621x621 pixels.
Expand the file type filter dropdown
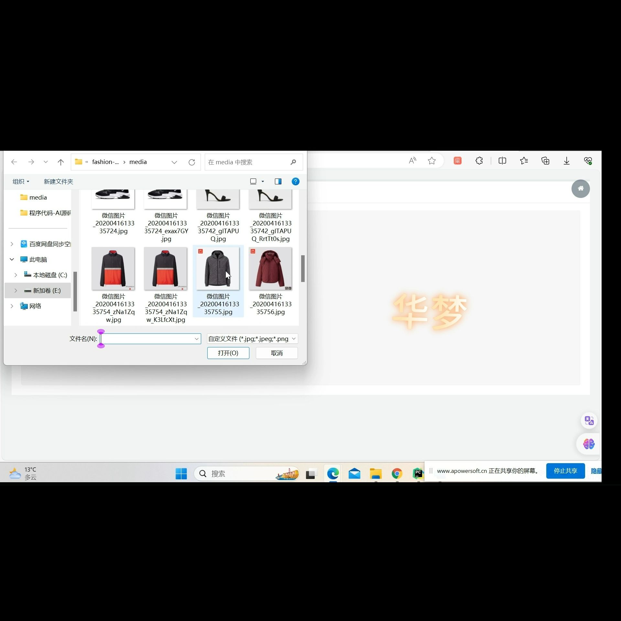[293, 339]
